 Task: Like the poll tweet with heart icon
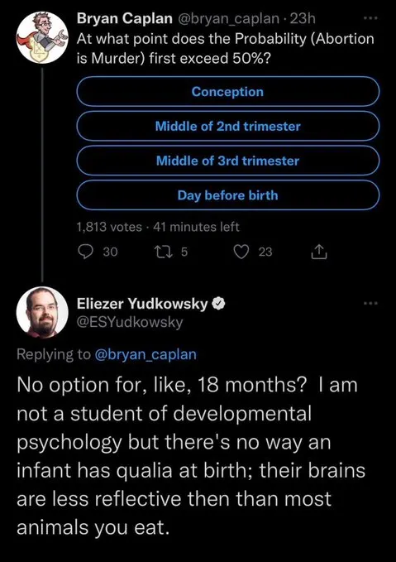point(241,252)
